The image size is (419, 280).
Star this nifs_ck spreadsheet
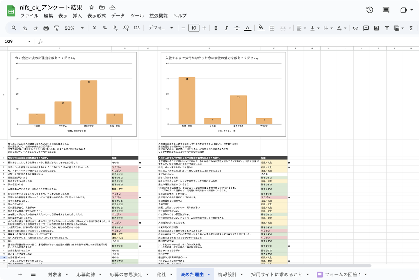(91, 8)
